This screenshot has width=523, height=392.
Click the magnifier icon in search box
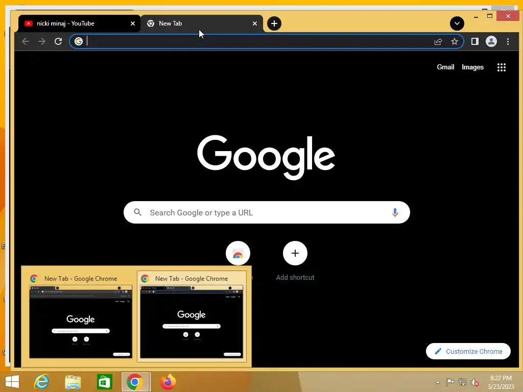point(137,212)
